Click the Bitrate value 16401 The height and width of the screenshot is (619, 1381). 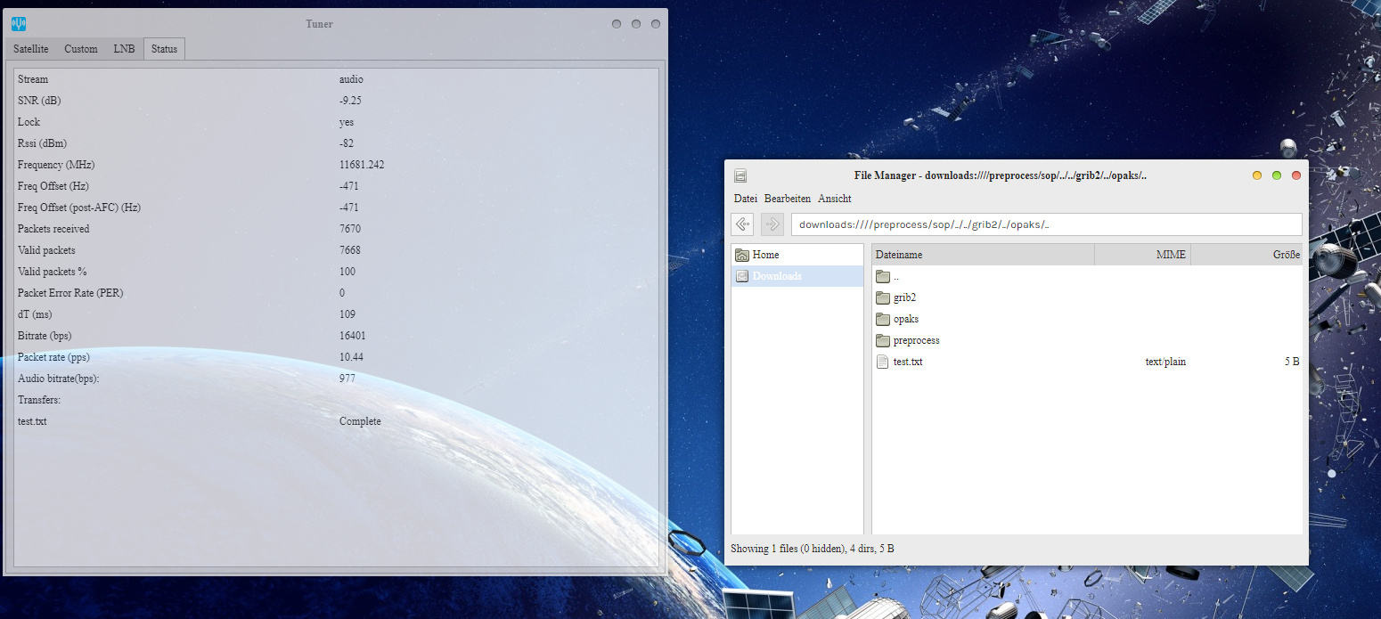pyautogui.click(x=353, y=336)
